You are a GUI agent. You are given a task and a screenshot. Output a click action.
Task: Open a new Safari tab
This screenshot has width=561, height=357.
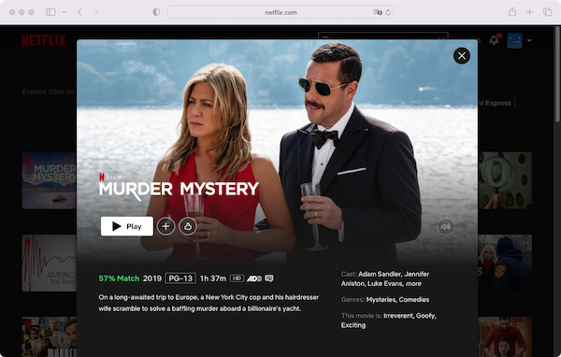pos(529,12)
